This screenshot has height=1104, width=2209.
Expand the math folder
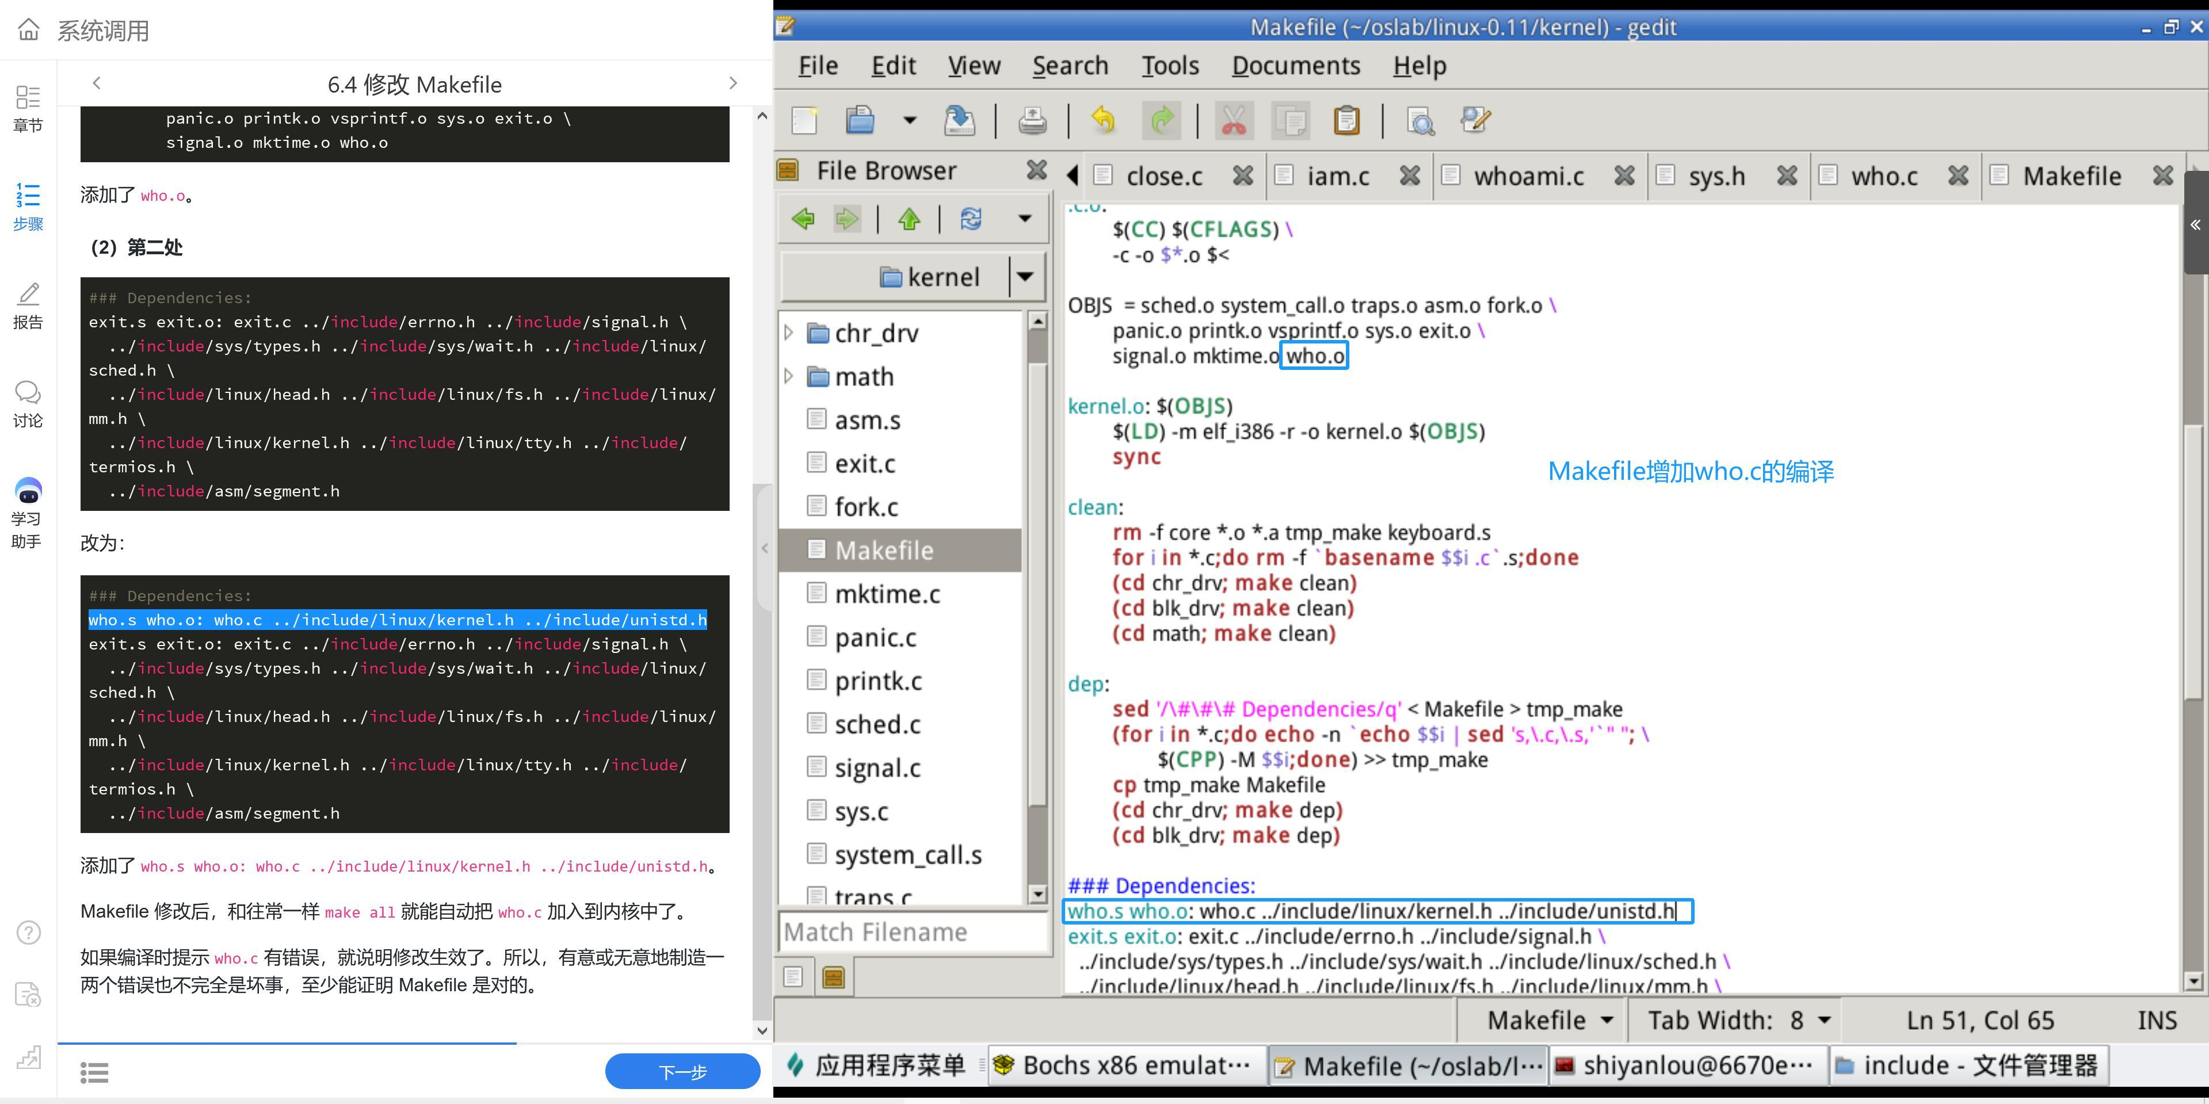[x=789, y=376]
